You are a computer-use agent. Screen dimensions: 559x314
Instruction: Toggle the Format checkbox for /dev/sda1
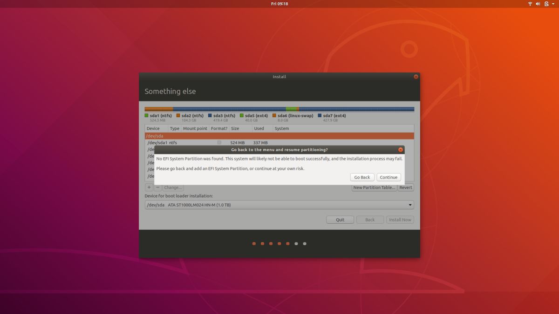point(219,142)
